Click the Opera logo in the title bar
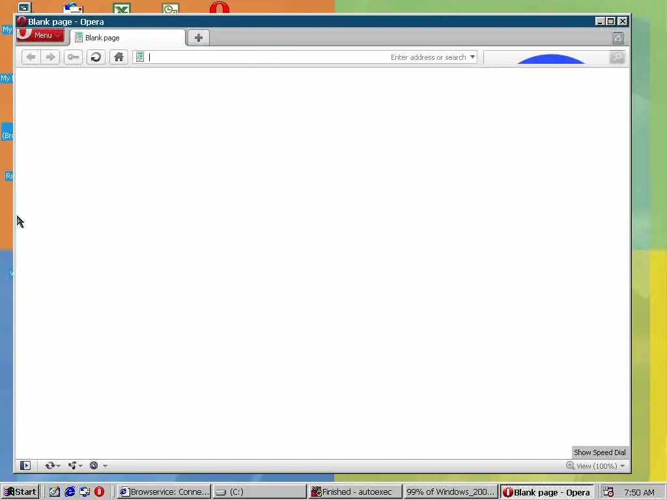Image resolution: width=667 pixels, height=500 pixels. click(21, 21)
